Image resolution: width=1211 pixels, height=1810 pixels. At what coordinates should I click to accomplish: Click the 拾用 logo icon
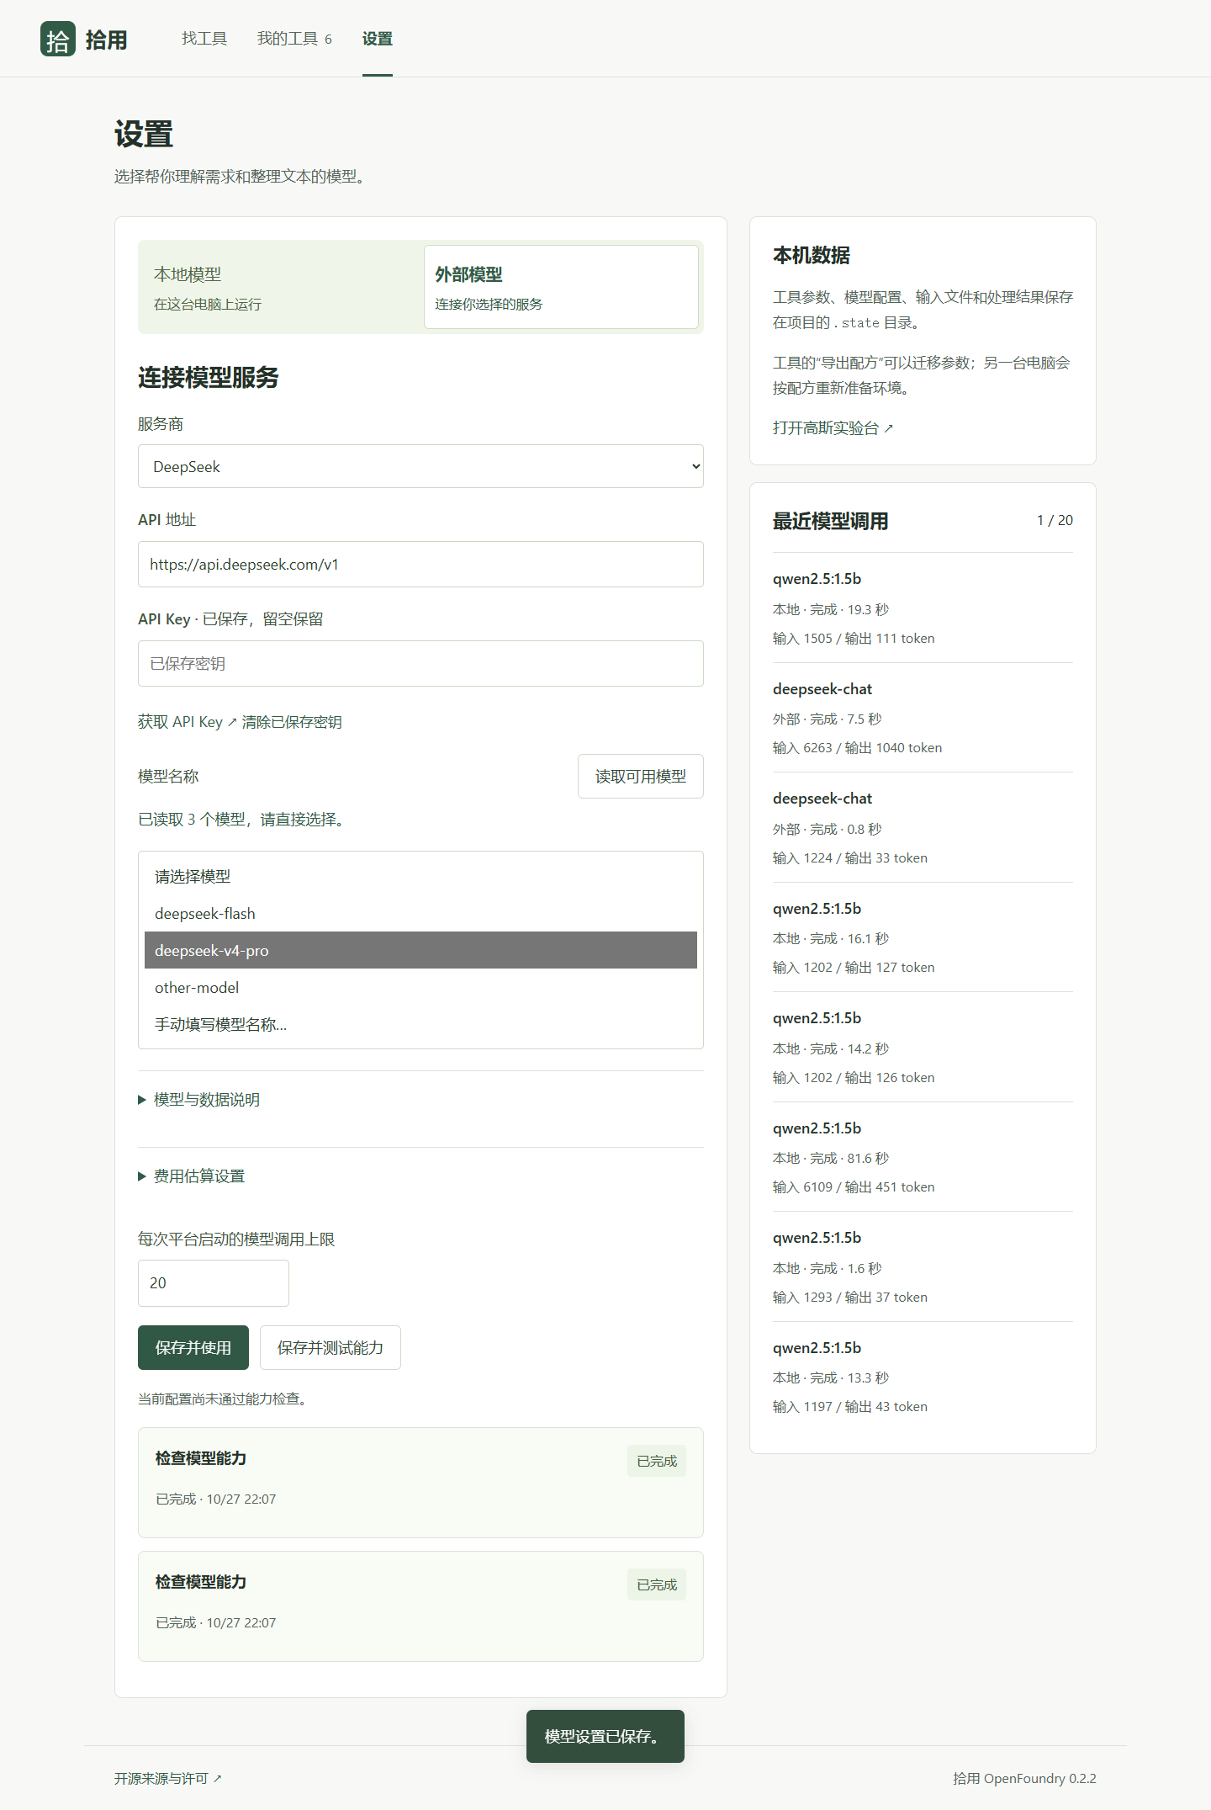58,39
